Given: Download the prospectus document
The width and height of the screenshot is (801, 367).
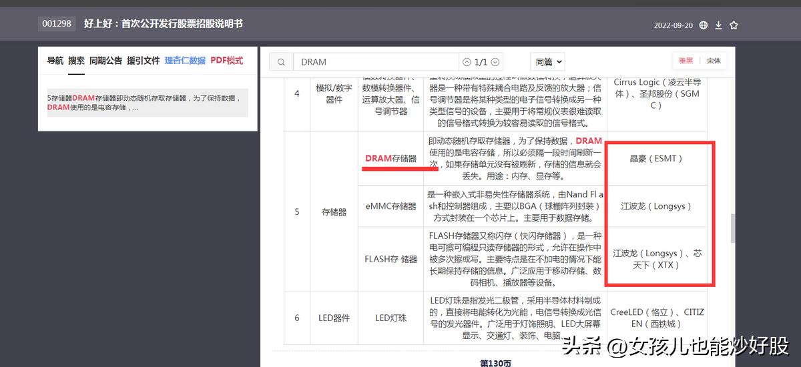Looking at the screenshot, I should click(719, 25).
